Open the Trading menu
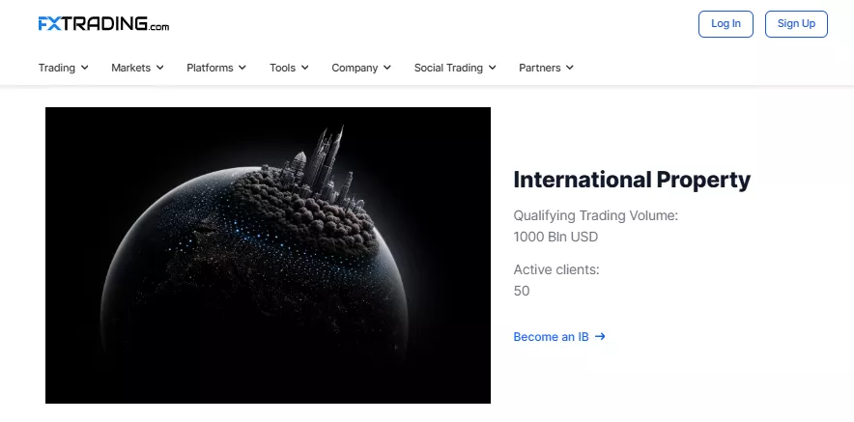This screenshot has width=854, height=422. tap(63, 68)
